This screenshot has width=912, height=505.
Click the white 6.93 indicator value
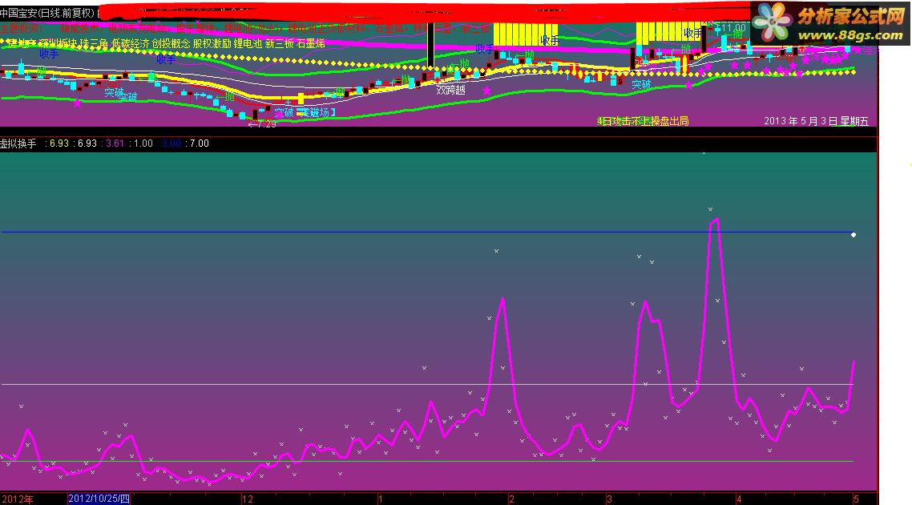[87, 143]
